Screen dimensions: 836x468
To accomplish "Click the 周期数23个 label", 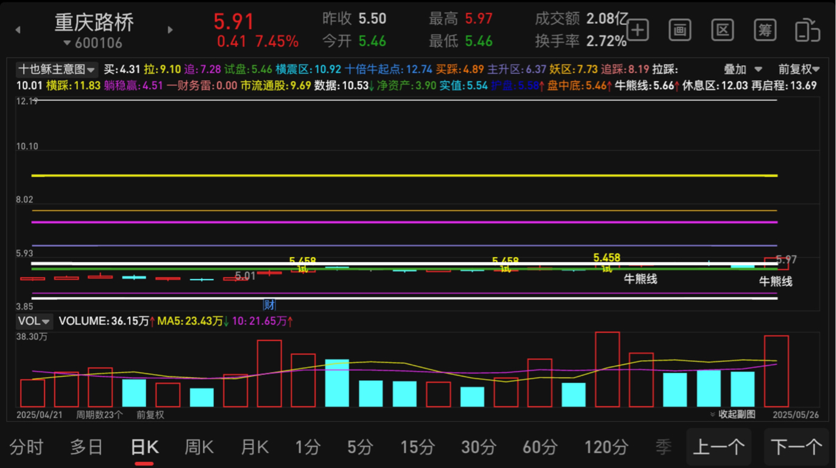I will click(x=99, y=414).
